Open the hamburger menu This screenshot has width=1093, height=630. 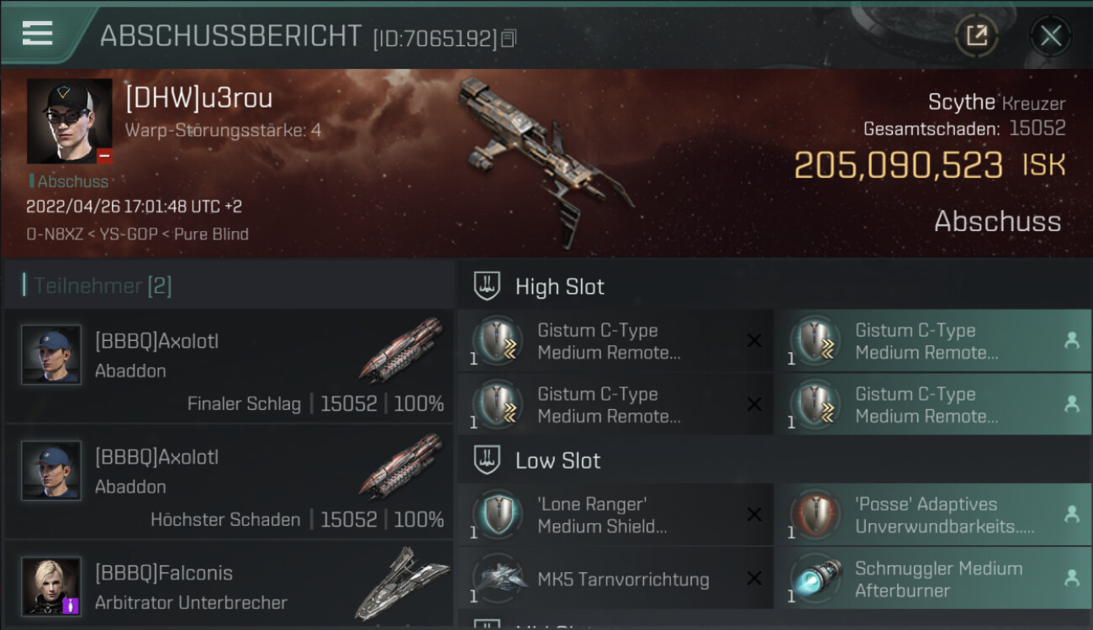tap(38, 34)
